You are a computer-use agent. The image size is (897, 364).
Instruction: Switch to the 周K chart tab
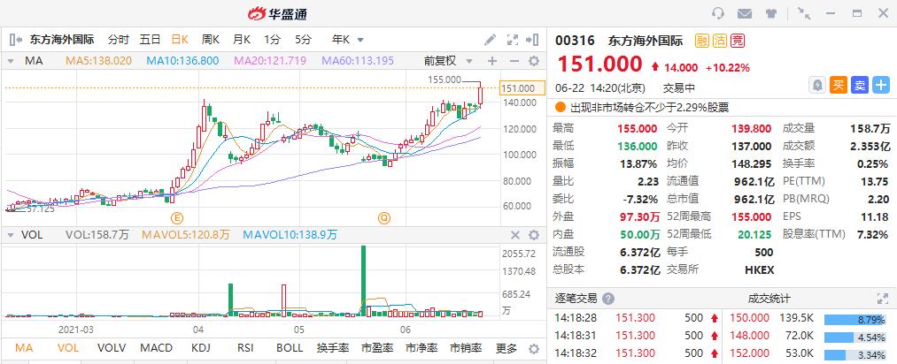211,39
